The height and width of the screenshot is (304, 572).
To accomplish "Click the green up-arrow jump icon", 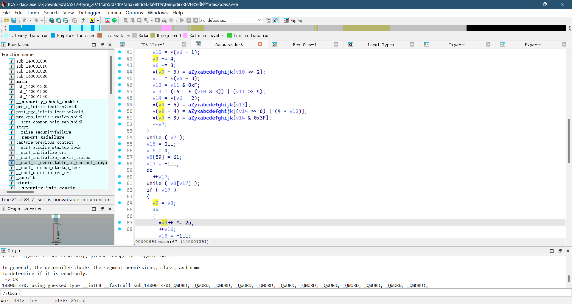I will point(83,20).
